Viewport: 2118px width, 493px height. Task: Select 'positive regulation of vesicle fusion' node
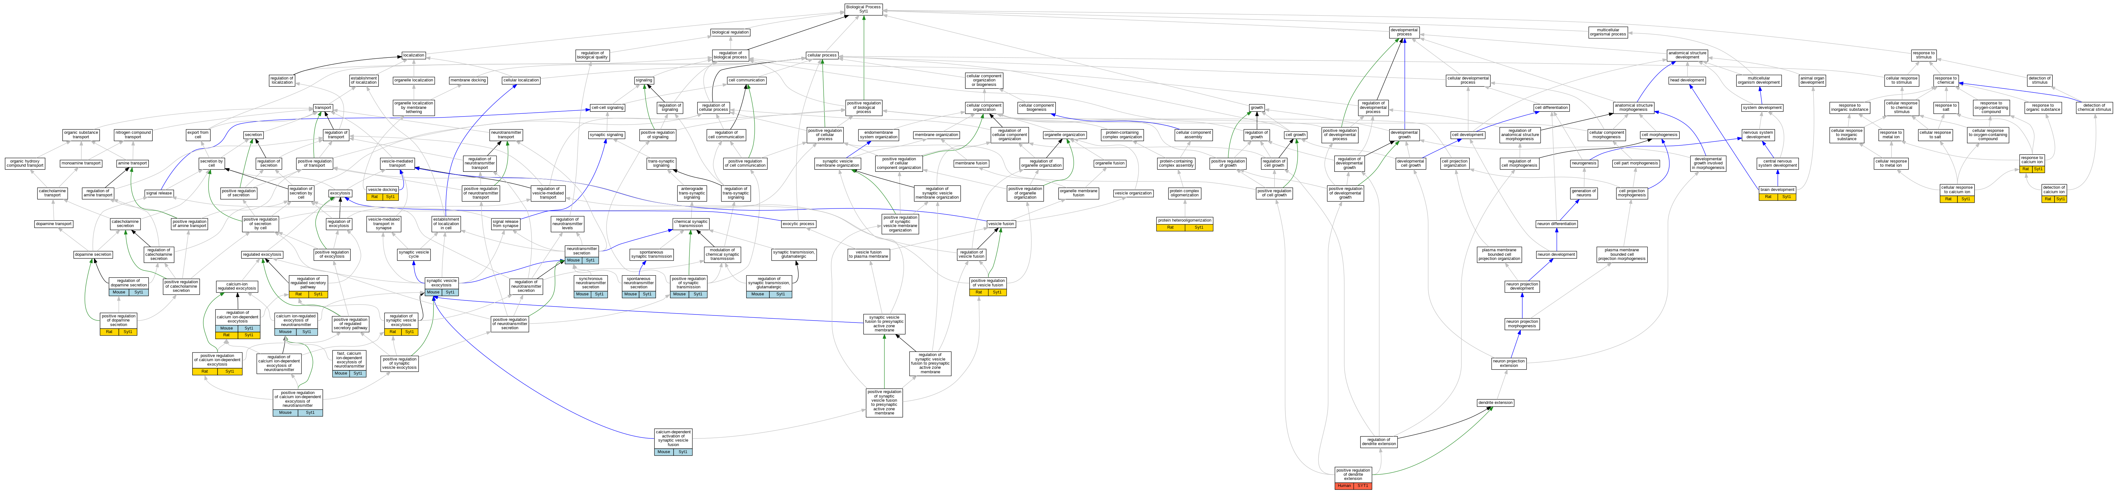point(987,287)
